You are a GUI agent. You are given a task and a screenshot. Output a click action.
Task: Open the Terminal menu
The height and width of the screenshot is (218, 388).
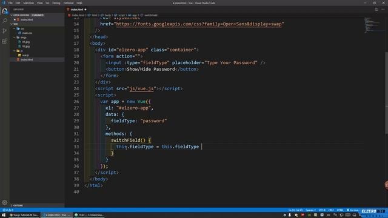coord(69,3)
